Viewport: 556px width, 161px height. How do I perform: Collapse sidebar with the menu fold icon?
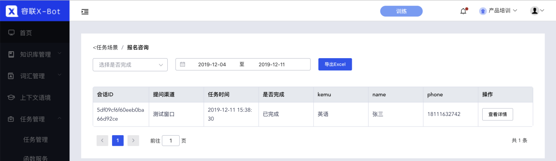tap(85, 11)
